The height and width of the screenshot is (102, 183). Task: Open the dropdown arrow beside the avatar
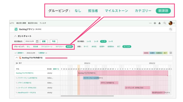point(174,23)
